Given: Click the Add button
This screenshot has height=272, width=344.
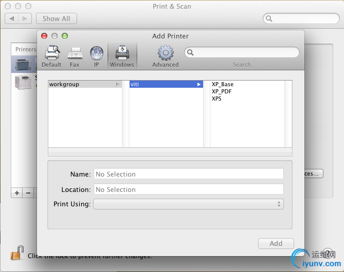Looking at the screenshot, I should tap(276, 244).
